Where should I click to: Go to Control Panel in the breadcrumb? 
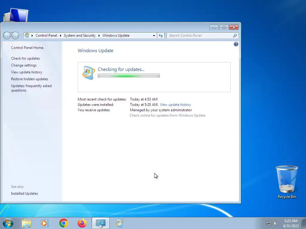[x=46, y=35]
